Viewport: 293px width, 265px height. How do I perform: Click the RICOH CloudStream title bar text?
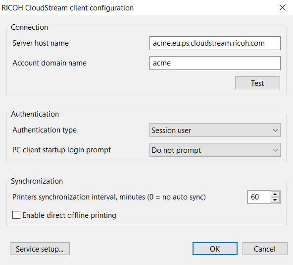pyautogui.click(x=67, y=8)
